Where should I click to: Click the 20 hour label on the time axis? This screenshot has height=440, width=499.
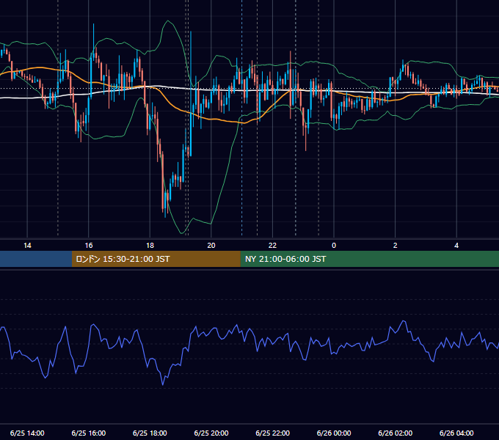click(x=211, y=246)
